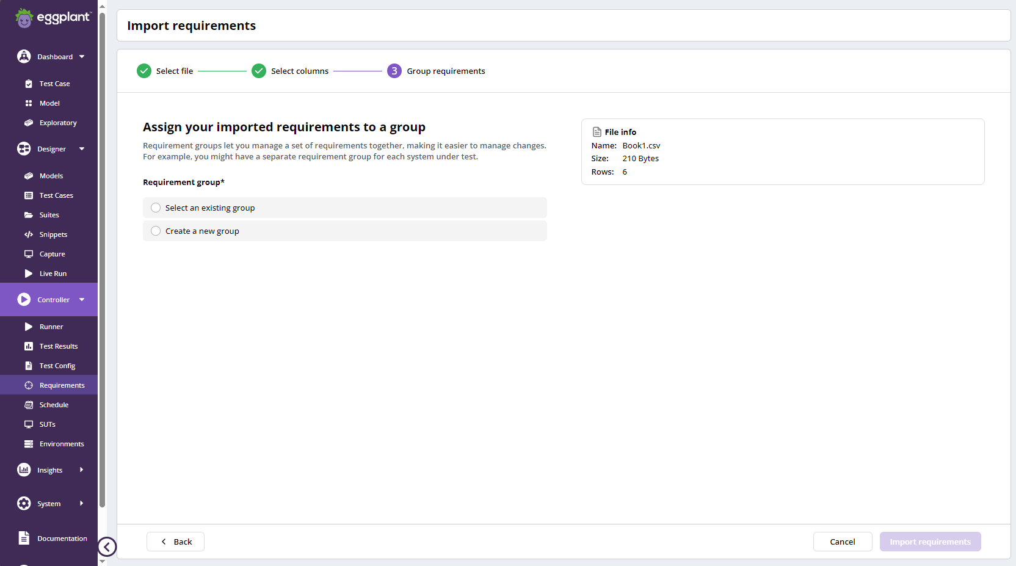This screenshot has height=566, width=1016.
Task: Open Test Results in the sidebar
Action: tap(59, 346)
